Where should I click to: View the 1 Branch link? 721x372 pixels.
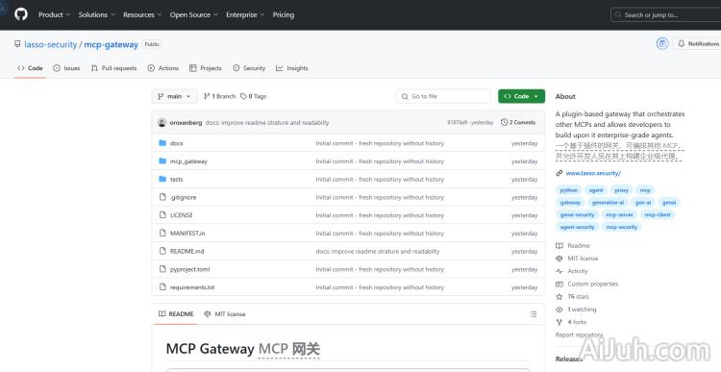(219, 96)
